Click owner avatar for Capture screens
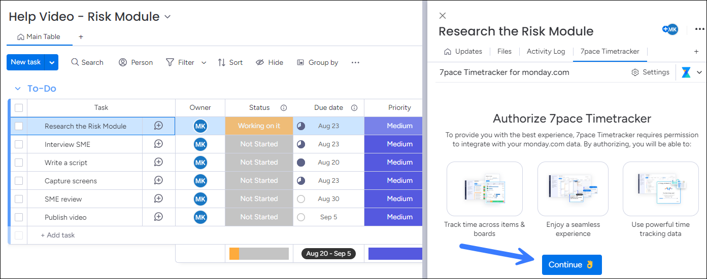This screenshot has width=707, height=279. 200,181
